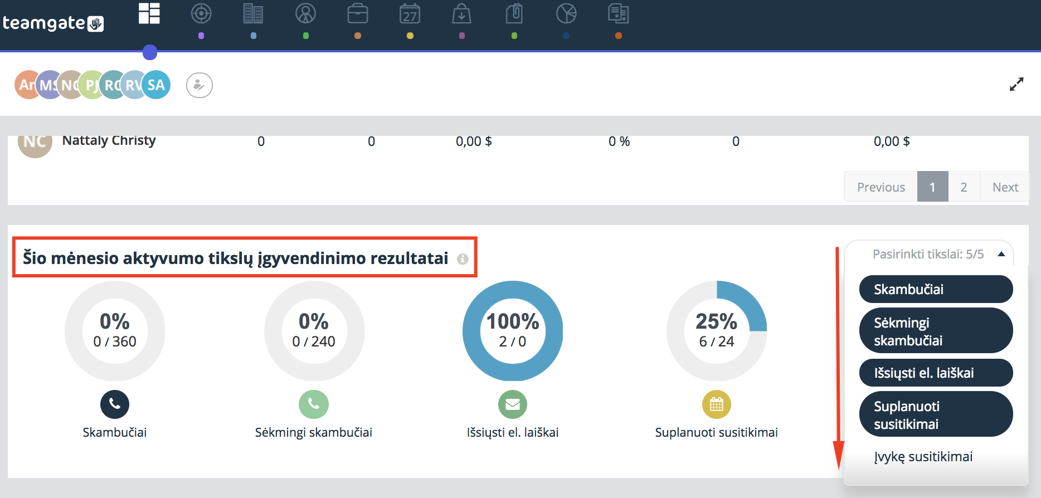
Task: Select the MS user avatar
Action: (x=48, y=85)
